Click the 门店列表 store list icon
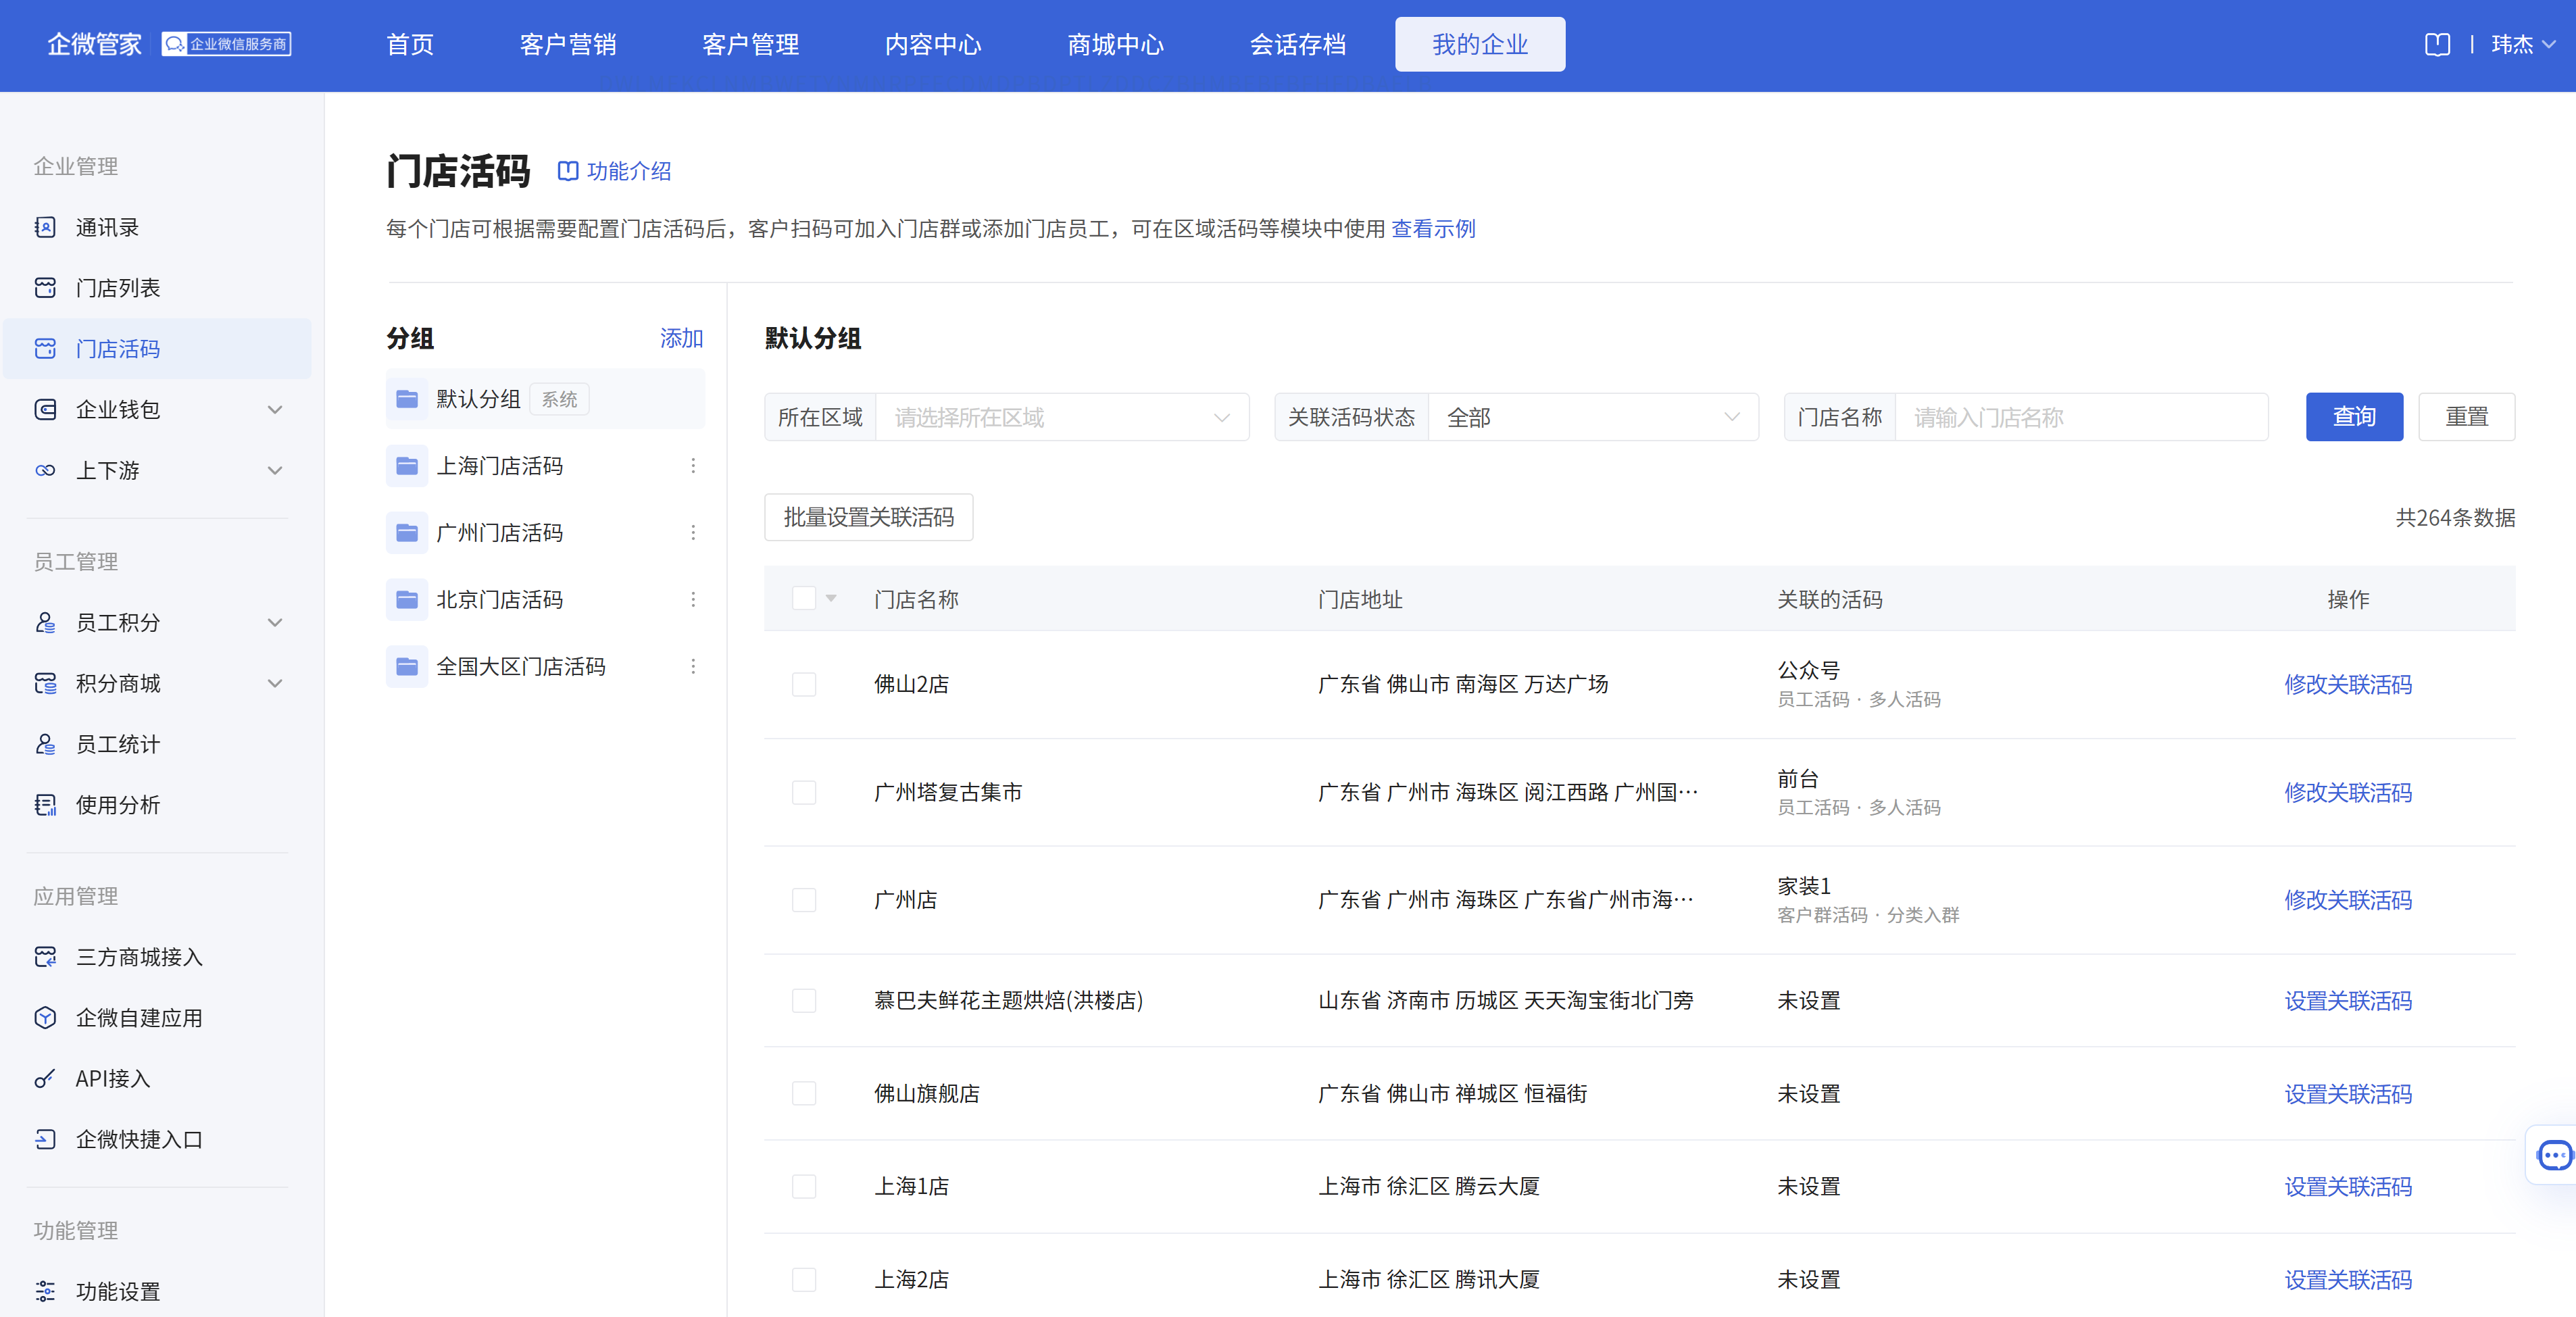The image size is (2576, 1317). [45, 288]
